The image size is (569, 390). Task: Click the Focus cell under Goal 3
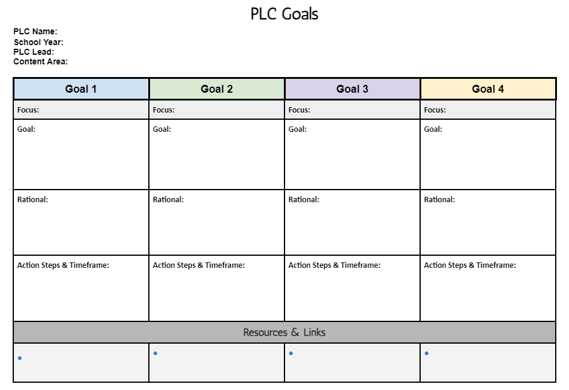tap(353, 110)
